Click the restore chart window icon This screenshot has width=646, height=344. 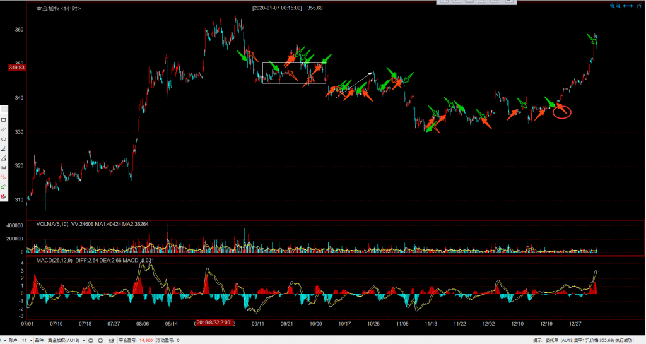pos(640,6)
